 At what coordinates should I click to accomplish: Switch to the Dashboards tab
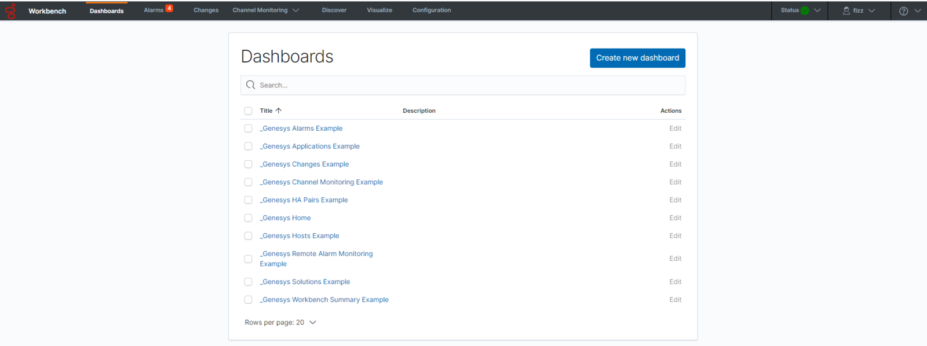coord(107,11)
